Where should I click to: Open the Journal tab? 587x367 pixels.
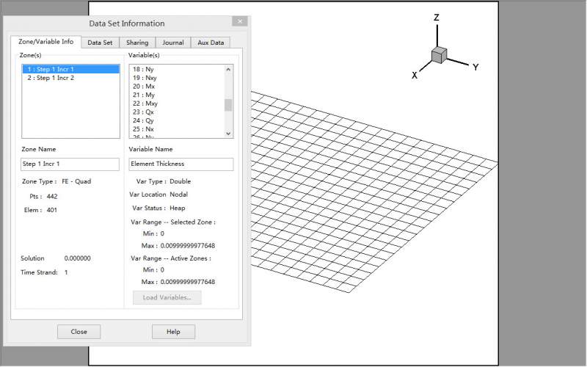(x=173, y=43)
